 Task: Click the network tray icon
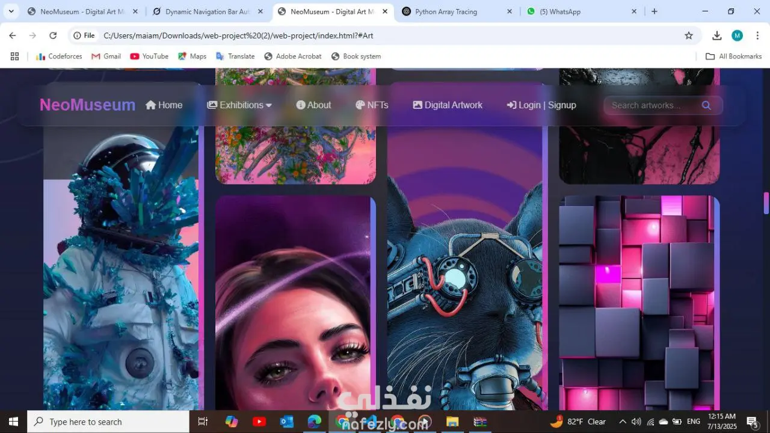click(x=650, y=422)
